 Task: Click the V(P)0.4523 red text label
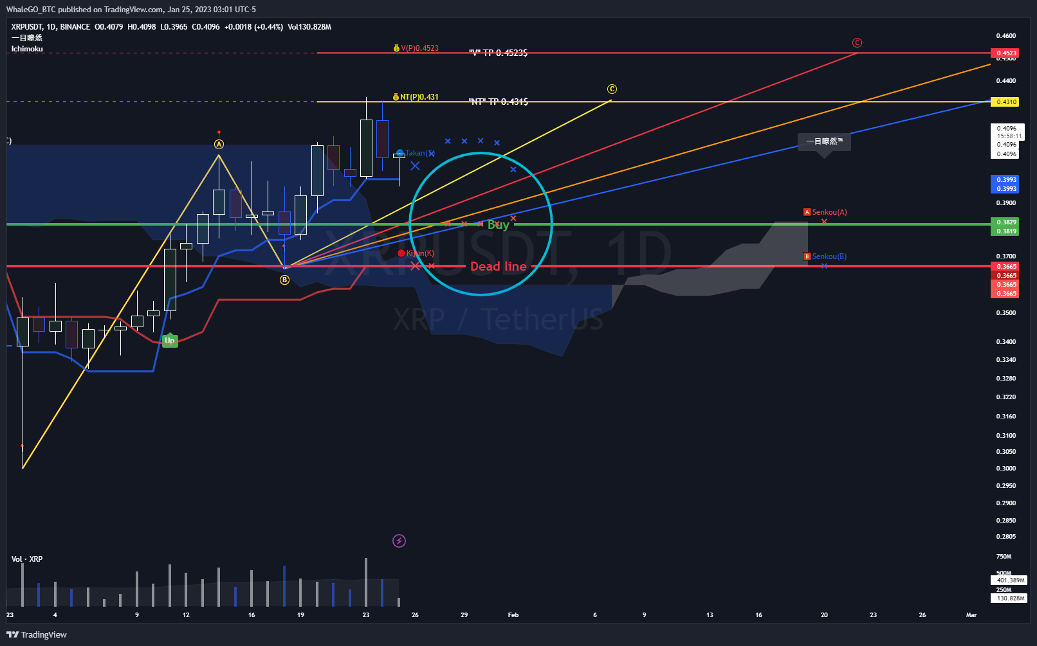click(419, 48)
